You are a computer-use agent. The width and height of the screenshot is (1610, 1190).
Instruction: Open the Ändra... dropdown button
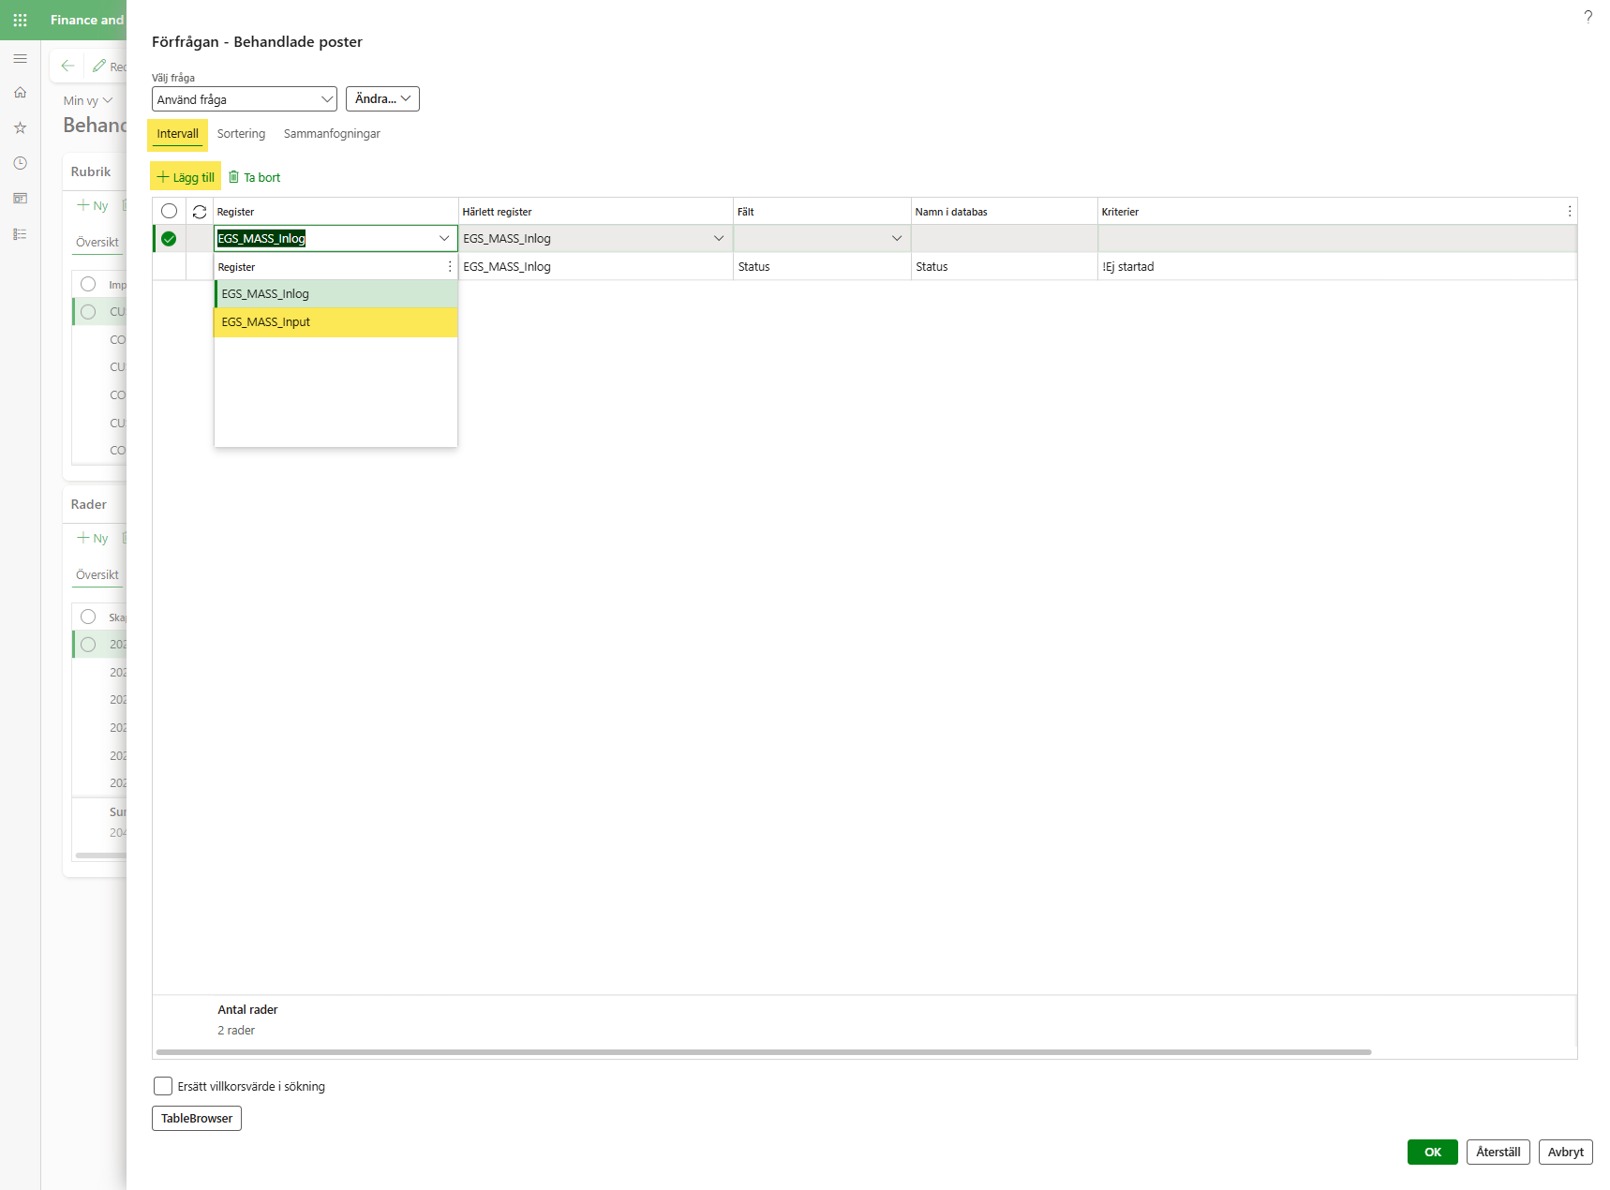382,99
